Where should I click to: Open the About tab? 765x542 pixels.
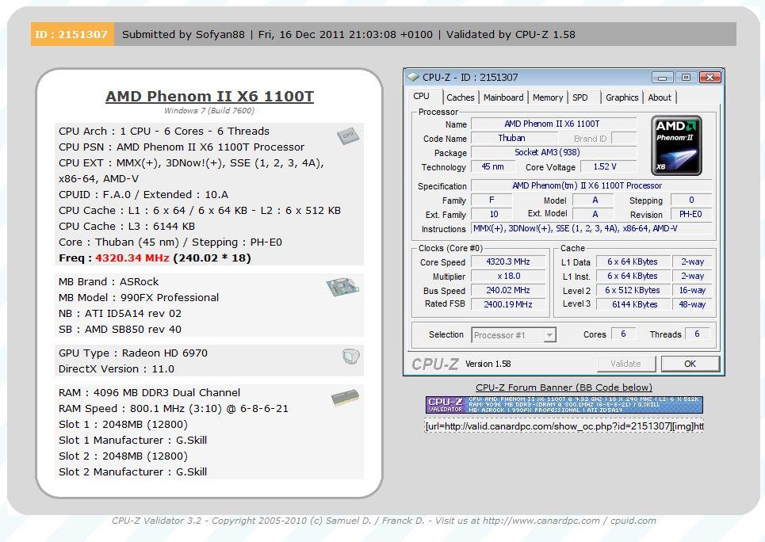pyautogui.click(x=660, y=97)
